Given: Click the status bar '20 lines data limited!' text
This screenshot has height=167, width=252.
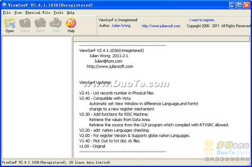Looking at the screenshot, I should click(90, 162).
